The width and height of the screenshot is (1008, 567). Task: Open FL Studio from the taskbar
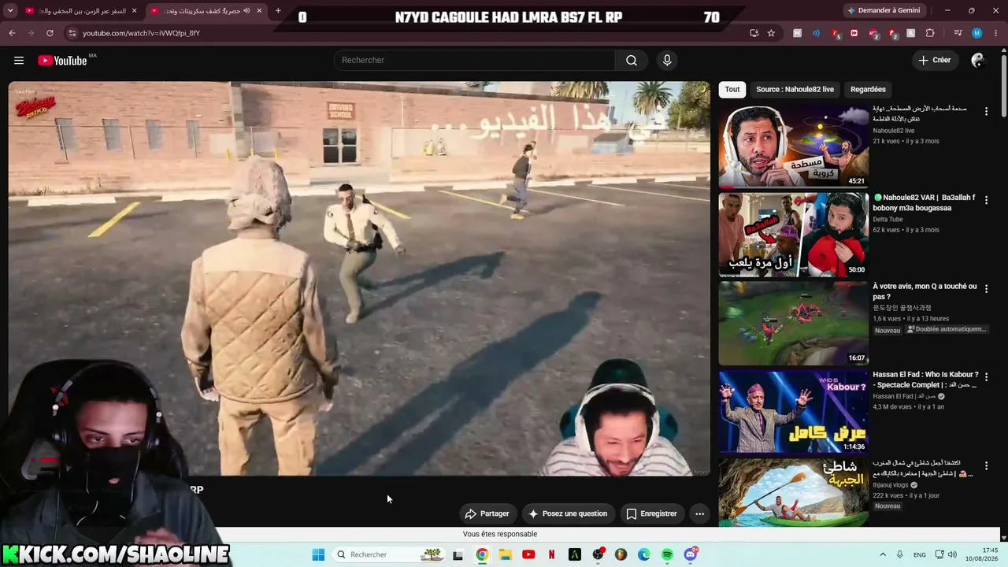[x=621, y=554]
